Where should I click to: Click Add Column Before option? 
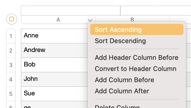pos(124,80)
